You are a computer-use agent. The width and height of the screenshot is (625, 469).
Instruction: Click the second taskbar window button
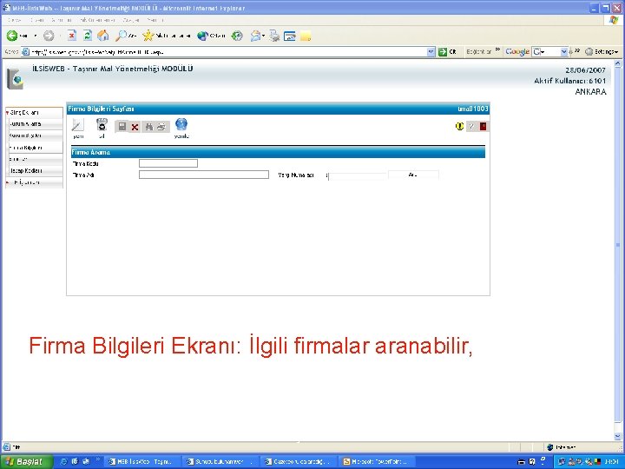220,462
